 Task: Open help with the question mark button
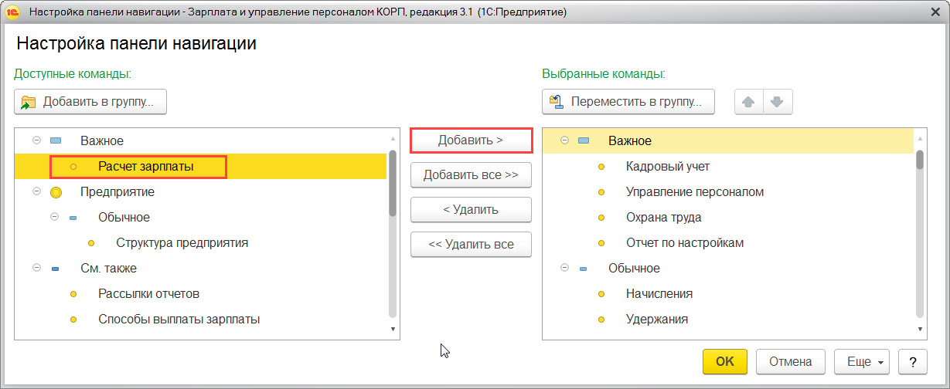tap(913, 361)
